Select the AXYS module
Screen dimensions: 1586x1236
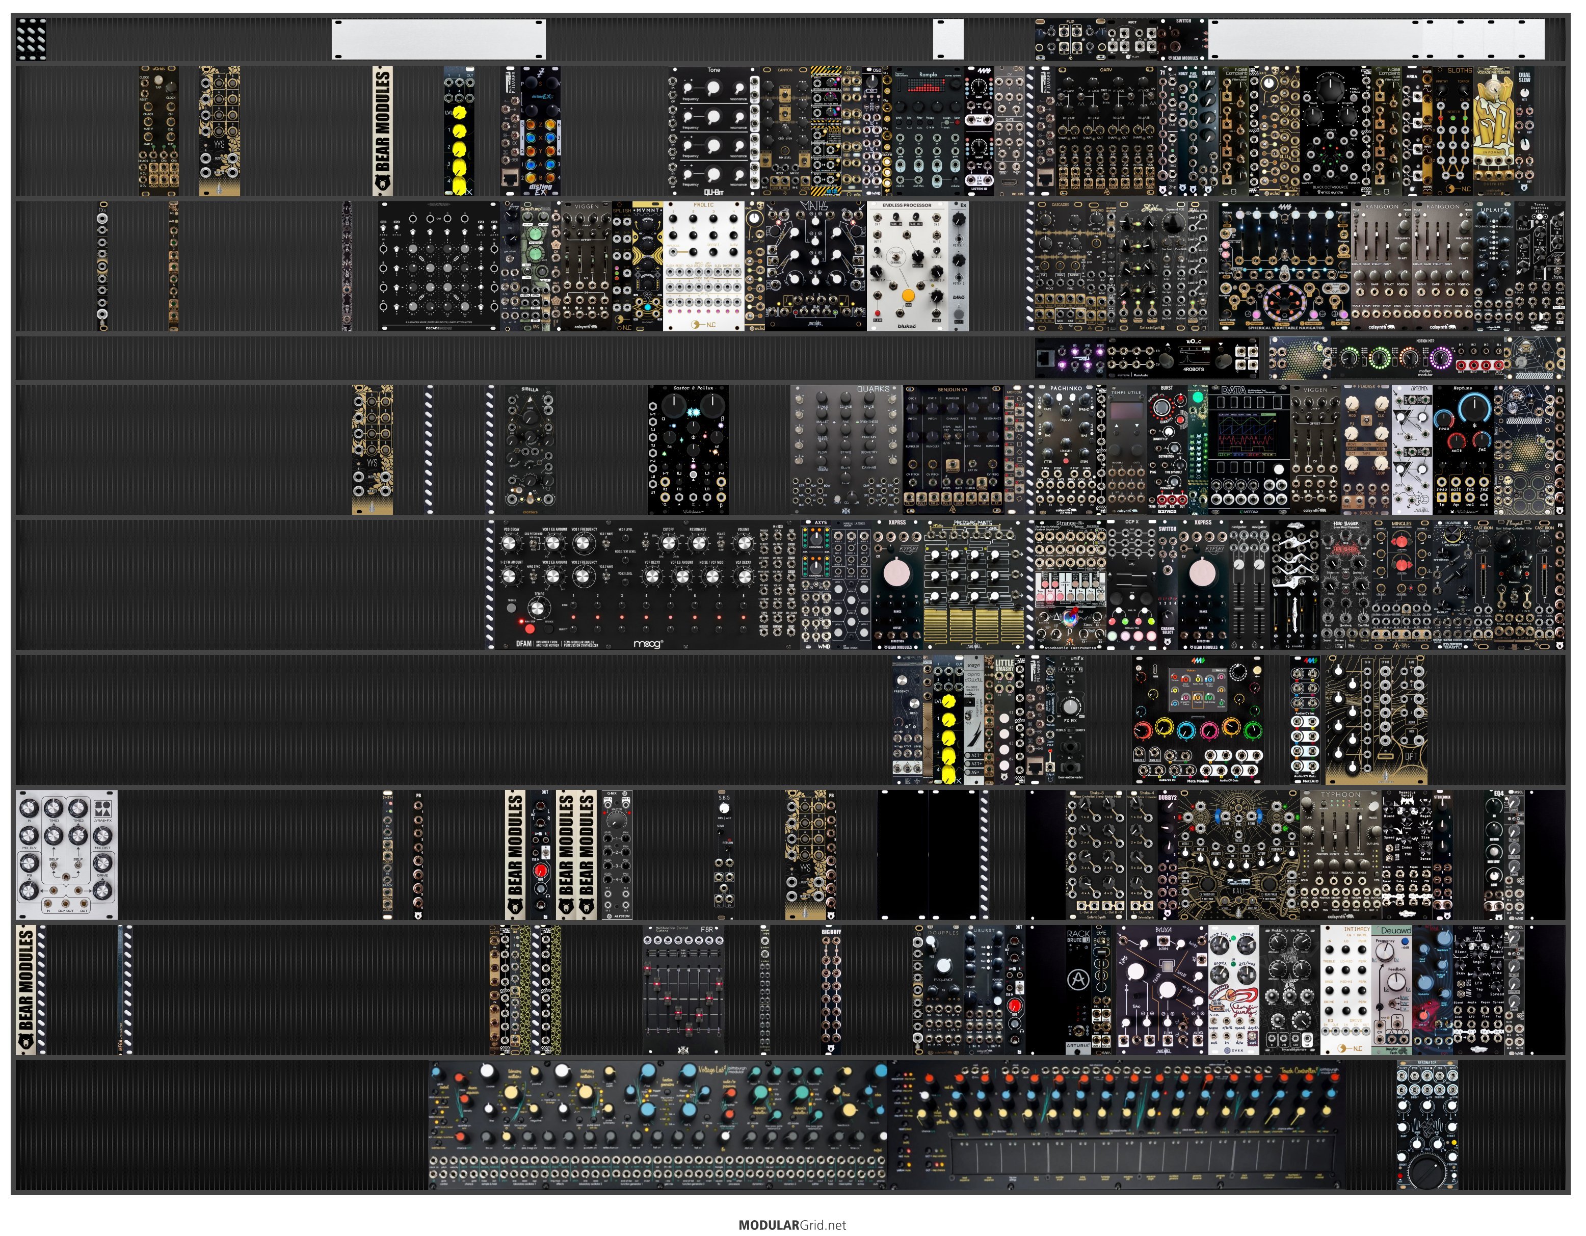[816, 585]
